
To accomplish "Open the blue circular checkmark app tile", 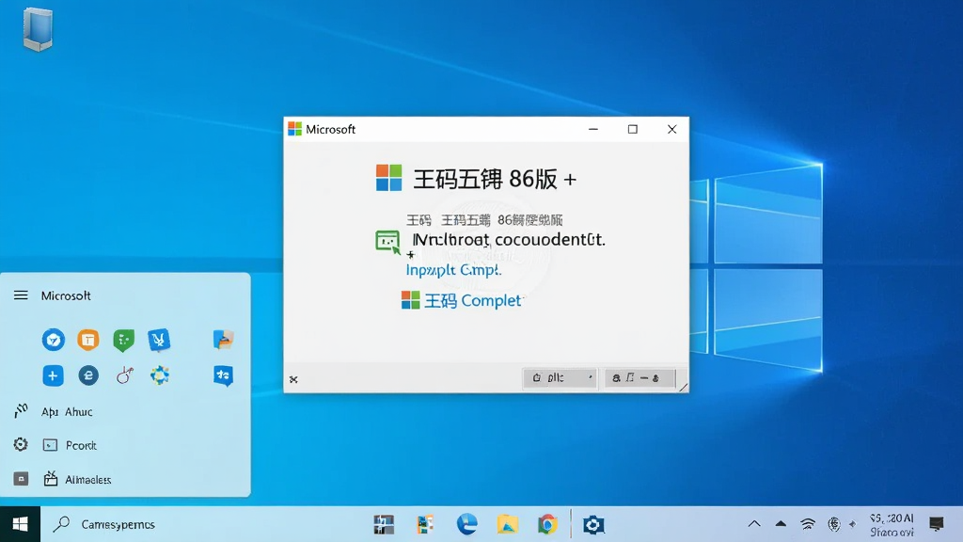I will pos(54,340).
